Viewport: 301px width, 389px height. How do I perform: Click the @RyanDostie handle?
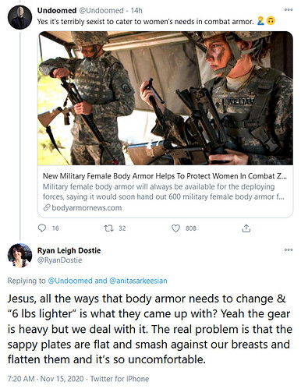(59, 260)
